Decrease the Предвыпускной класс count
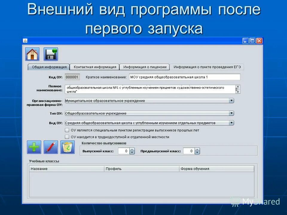Image resolution: width=287 pixels, height=215 pixels. tap(197, 153)
